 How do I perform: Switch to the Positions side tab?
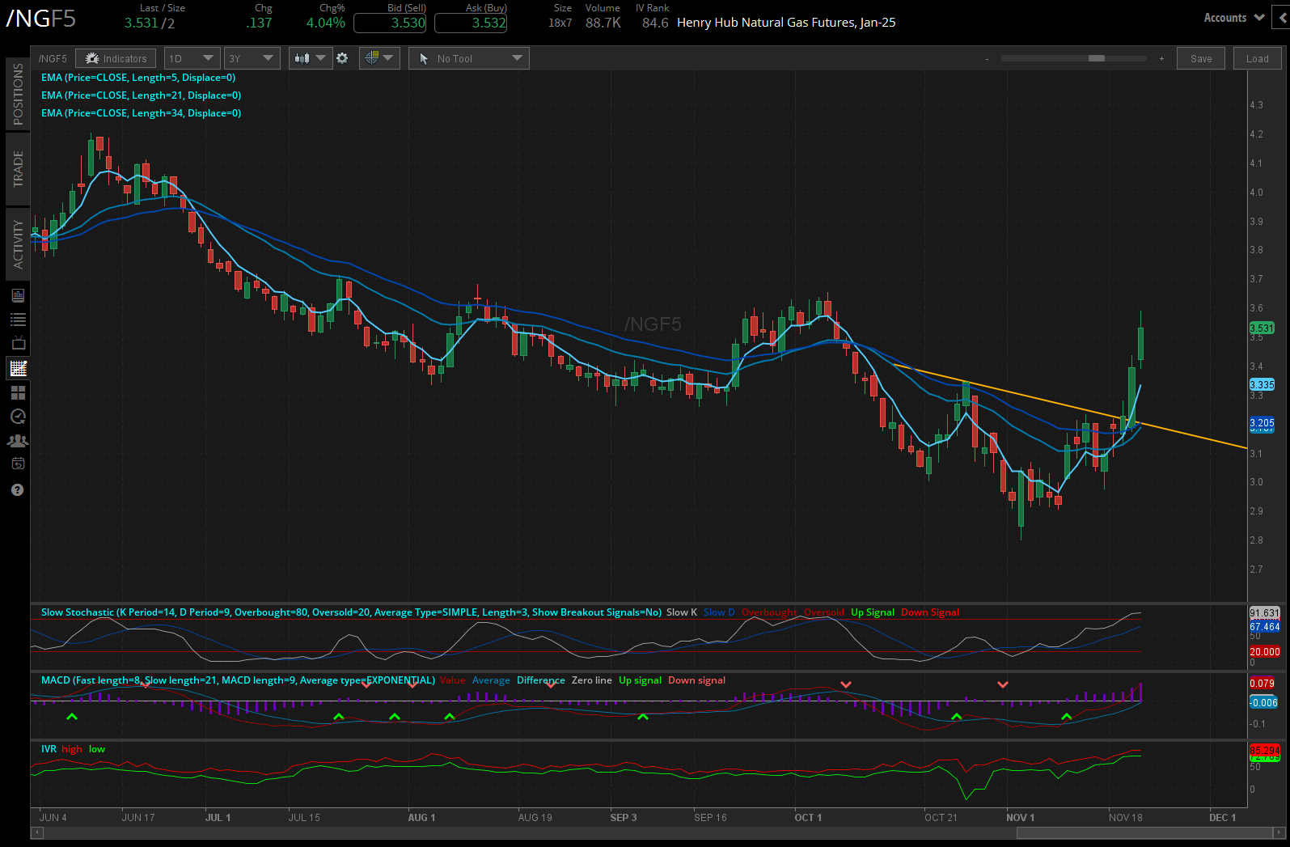(18, 95)
